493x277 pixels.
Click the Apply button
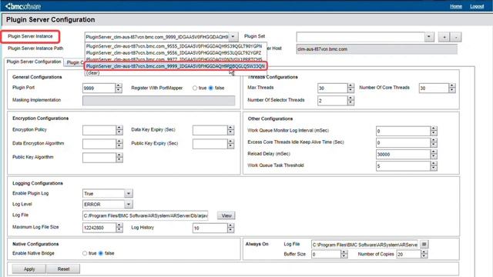(29, 269)
